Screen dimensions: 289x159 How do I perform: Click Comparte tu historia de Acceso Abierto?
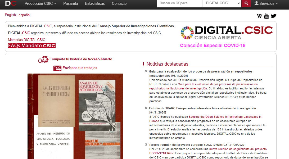(81, 59)
